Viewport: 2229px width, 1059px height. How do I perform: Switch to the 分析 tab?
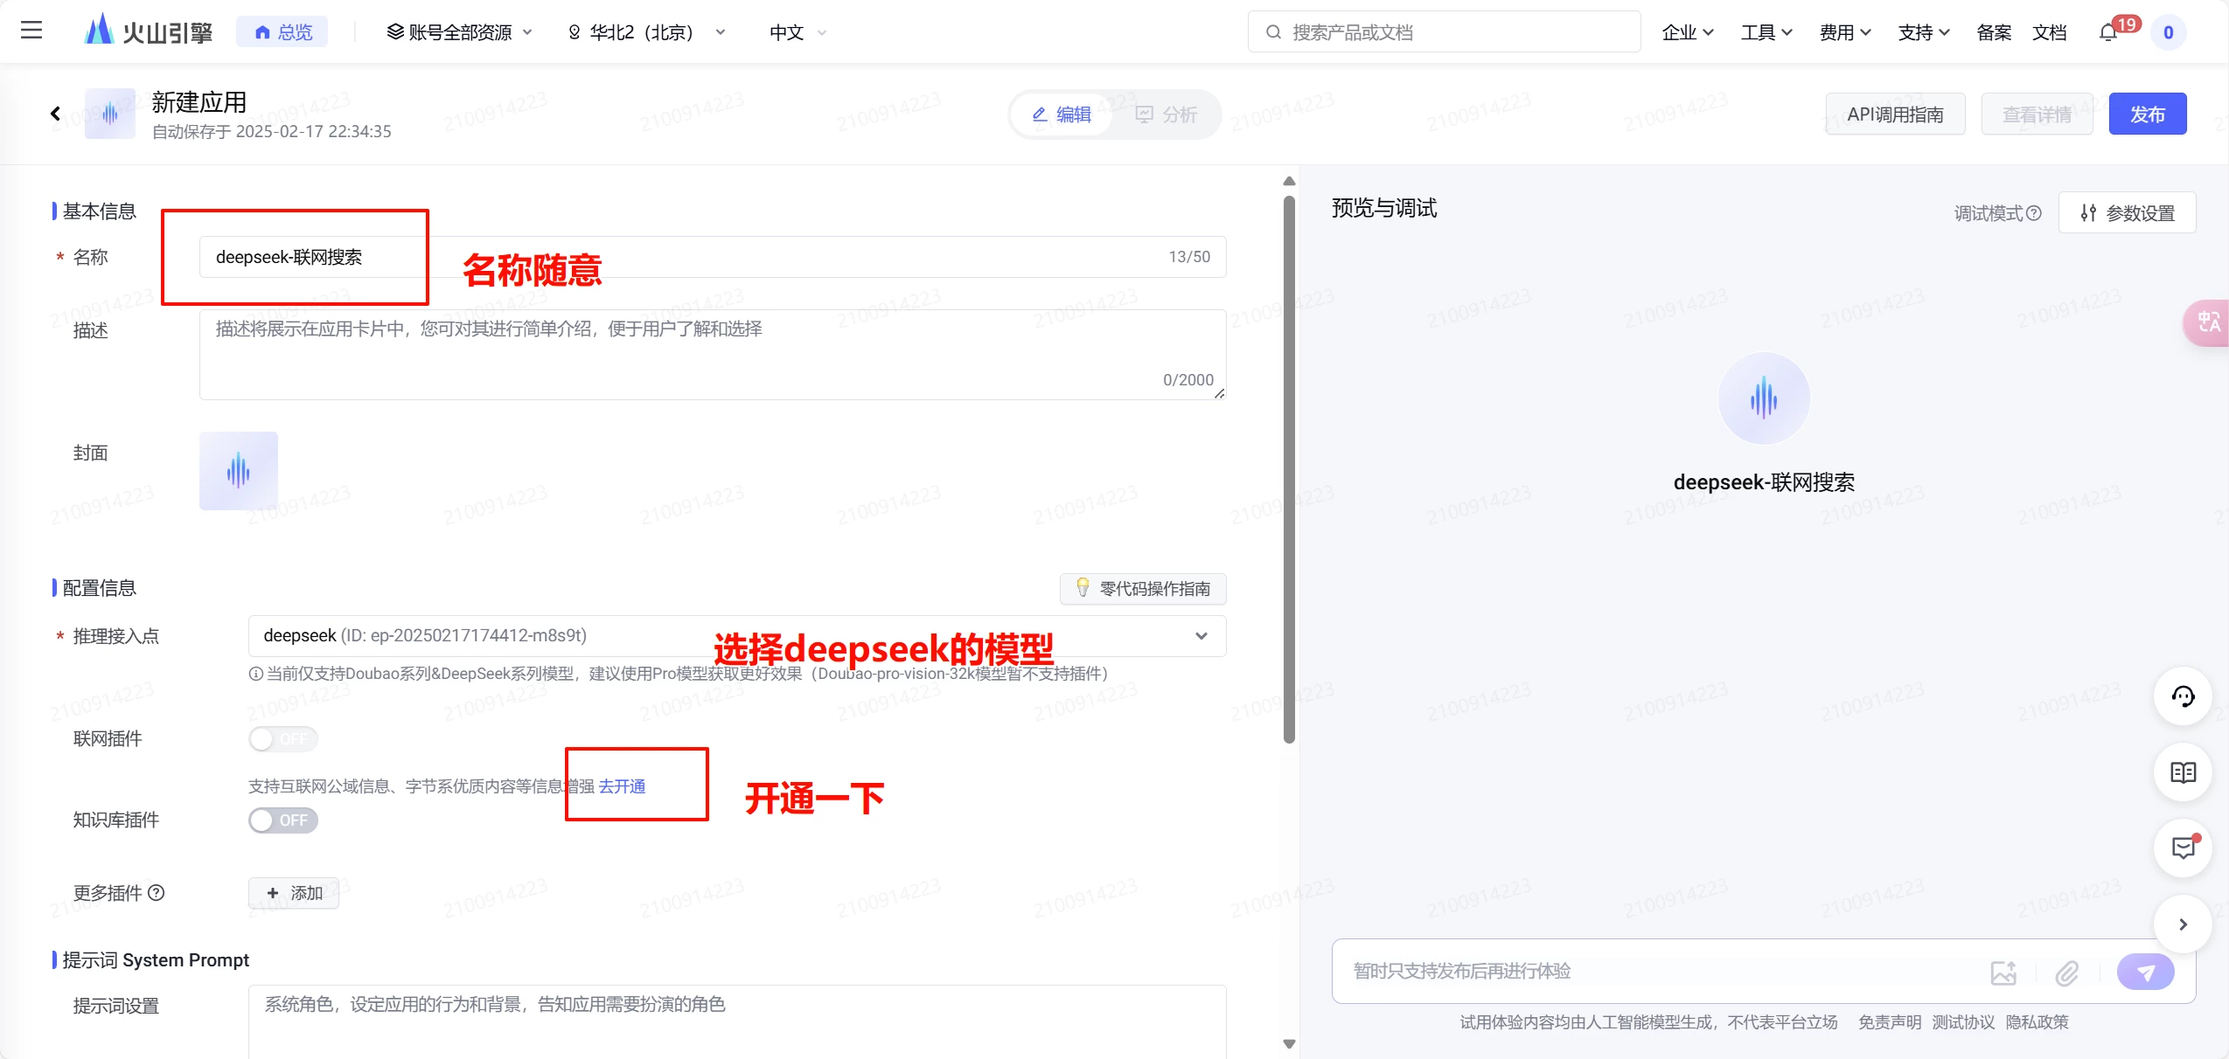coord(1166,114)
